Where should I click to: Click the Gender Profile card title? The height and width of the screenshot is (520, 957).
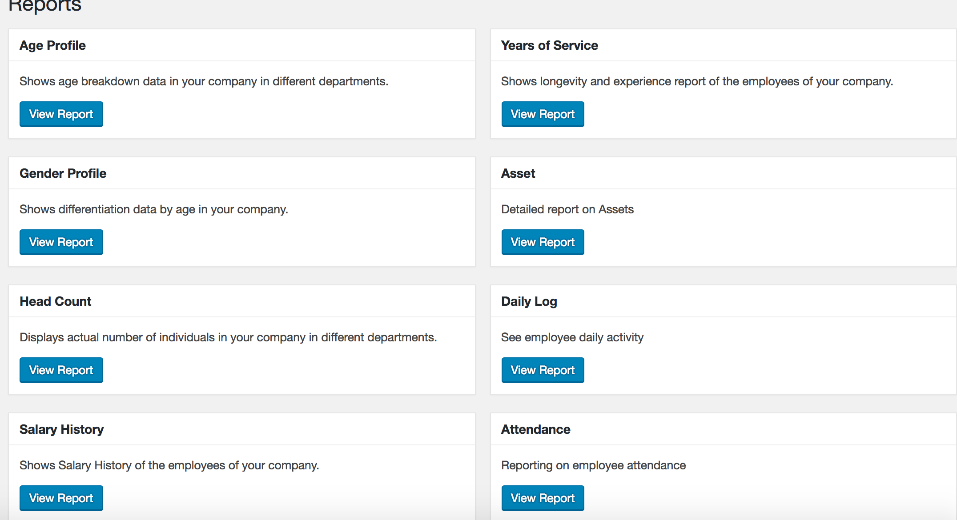63,173
